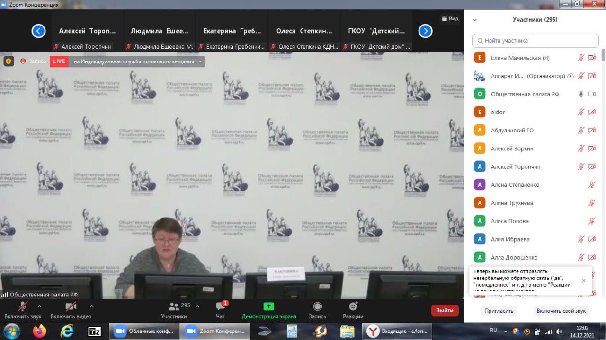Viewport: 606px width, 340px height.
Task: Collapse the Участники panel with chevron
Action: point(475,20)
